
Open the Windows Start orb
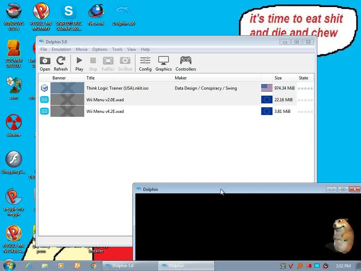click(10, 265)
